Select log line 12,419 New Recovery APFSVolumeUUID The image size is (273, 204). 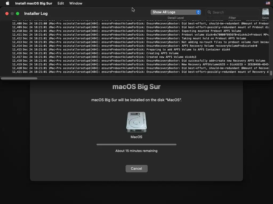140,65
